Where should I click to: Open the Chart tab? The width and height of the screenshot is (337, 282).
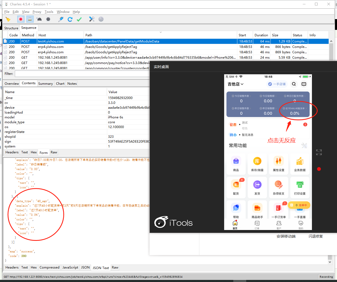60,83
